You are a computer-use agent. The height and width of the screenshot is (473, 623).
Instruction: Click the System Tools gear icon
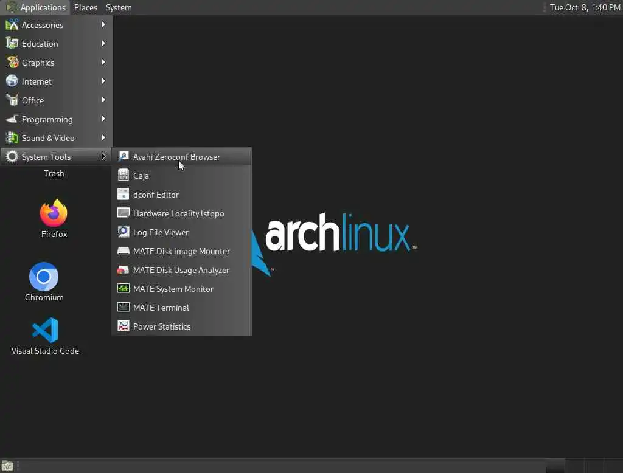click(x=12, y=156)
